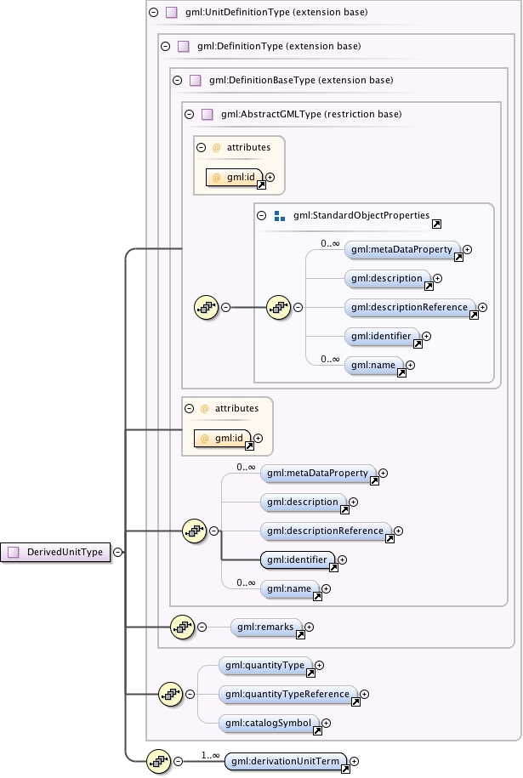The height and width of the screenshot is (778, 523).
Task: Click the reference arrow on gml:quantityType
Action: tap(310, 673)
